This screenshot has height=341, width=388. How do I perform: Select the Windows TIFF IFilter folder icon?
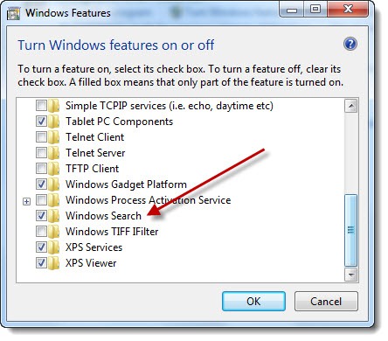click(53, 232)
